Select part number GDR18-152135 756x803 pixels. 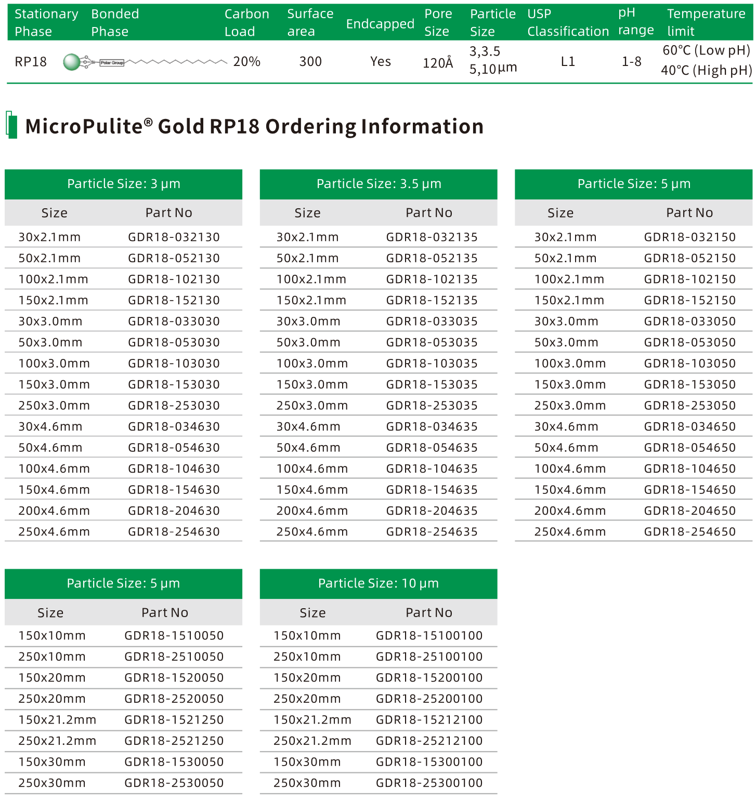pyautogui.click(x=432, y=300)
